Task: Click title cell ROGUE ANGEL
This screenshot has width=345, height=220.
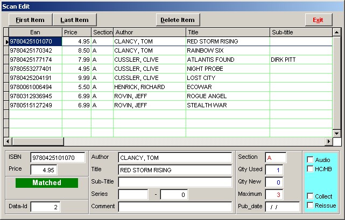Action: pos(228,96)
